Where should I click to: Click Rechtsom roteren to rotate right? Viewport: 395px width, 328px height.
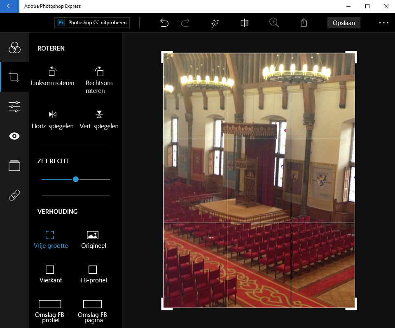tap(99, 80)
